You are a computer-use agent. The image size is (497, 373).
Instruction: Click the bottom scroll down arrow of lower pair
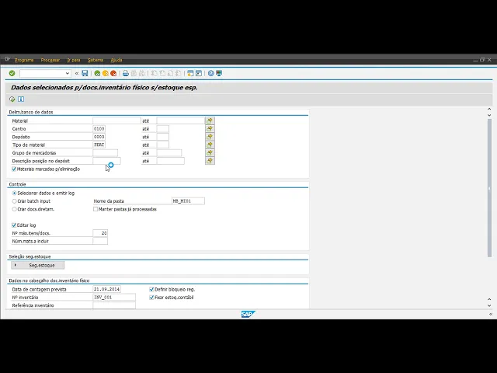(x=489, y=305)
